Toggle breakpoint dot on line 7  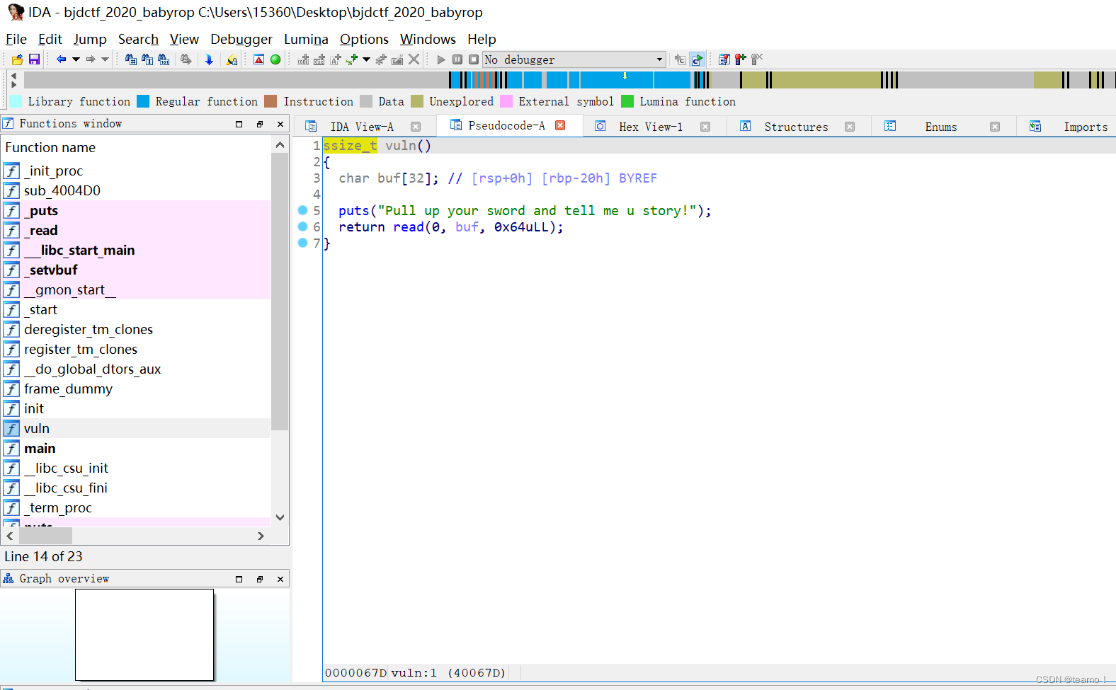302,243
